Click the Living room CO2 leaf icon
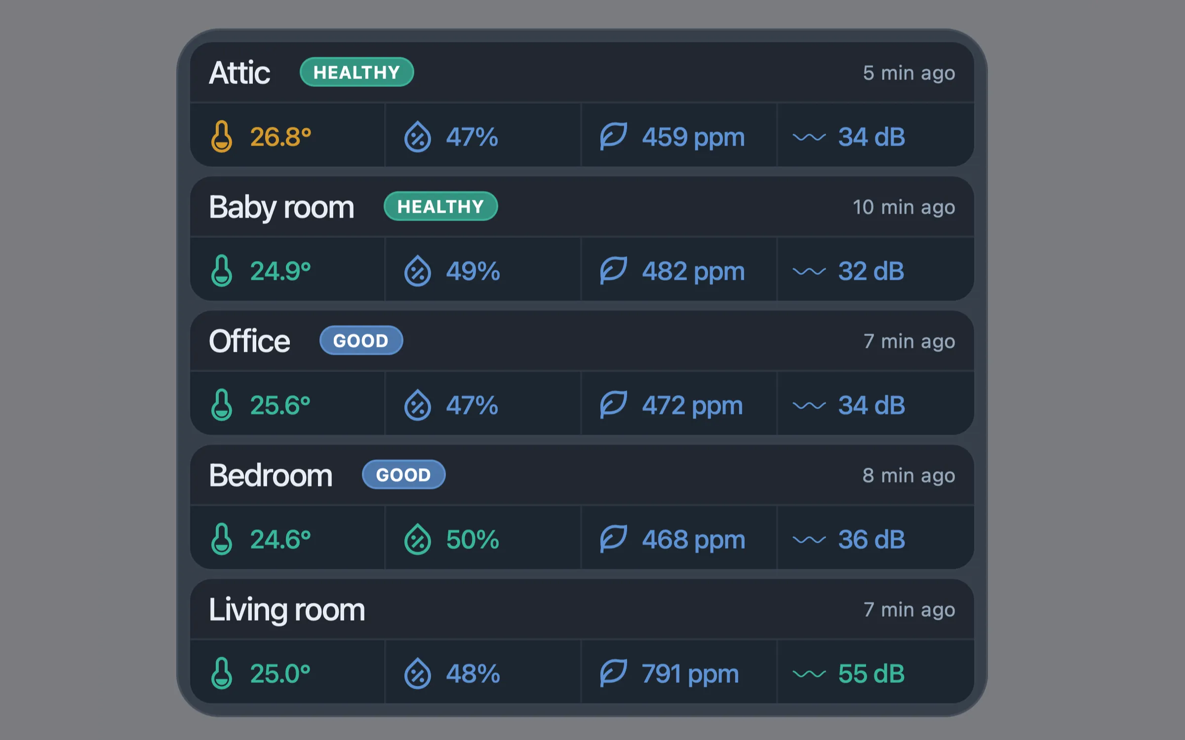Screen dimensions: 1185x740 [x=613, y=673]
